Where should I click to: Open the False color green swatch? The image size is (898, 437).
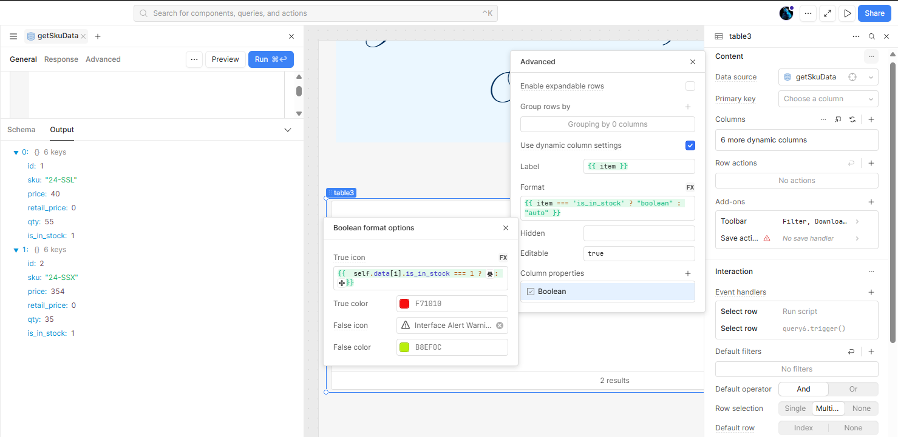tap(404, 347)
